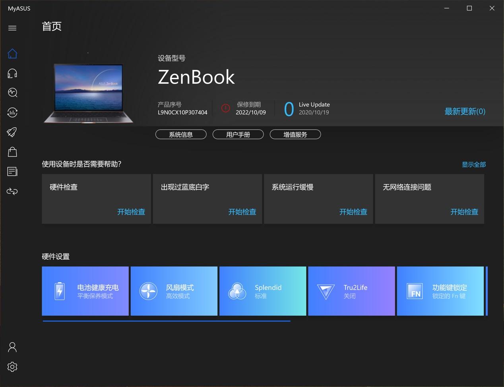This screenshot has height=387, width=504.
Task: Start 硬件检查 check
Action: point(131,212)
